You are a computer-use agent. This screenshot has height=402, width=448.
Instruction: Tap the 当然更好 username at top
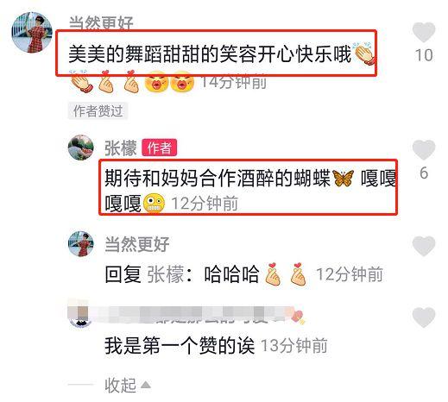pos(101,22)
